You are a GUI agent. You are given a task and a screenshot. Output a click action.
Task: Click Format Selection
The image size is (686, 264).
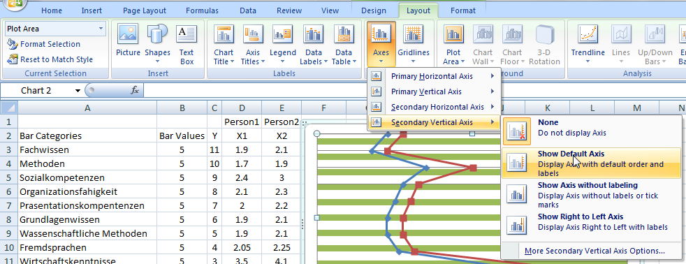coord(44,44)
